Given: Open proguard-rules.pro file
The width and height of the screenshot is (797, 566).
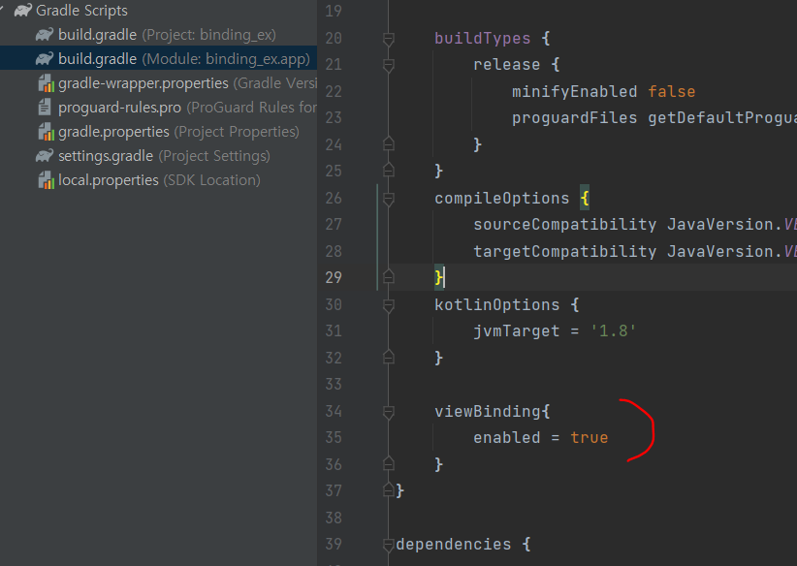Looking at the screenshot, I should pyautogui.click(x=177, y=108).
